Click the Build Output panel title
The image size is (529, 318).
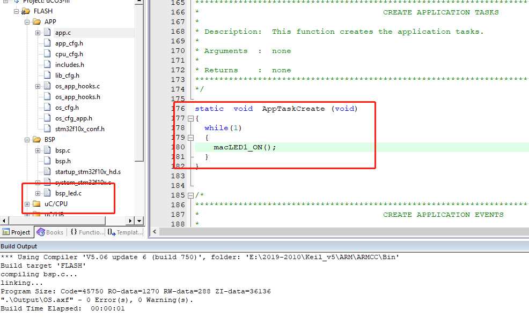(x=19, y=246)
